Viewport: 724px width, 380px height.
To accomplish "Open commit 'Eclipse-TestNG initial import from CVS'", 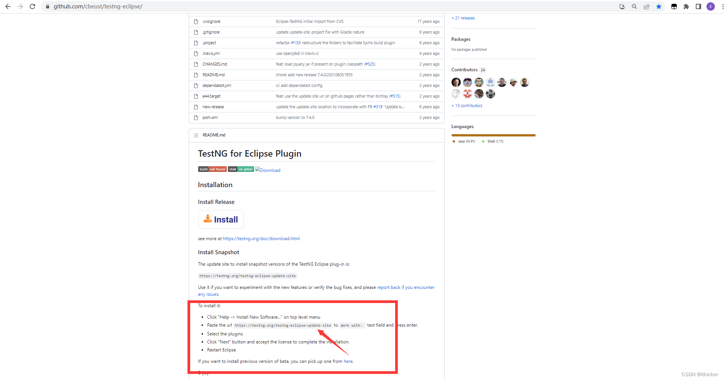I will tap(310, 21).
